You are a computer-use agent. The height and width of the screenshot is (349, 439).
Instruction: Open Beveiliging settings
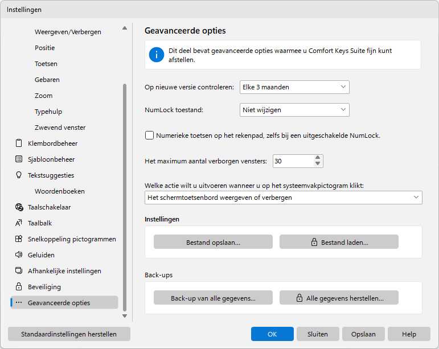tap(44, 287)
